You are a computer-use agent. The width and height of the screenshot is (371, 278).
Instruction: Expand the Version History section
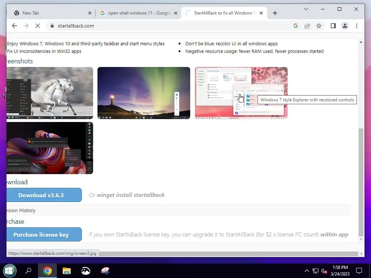click(178, 210)
